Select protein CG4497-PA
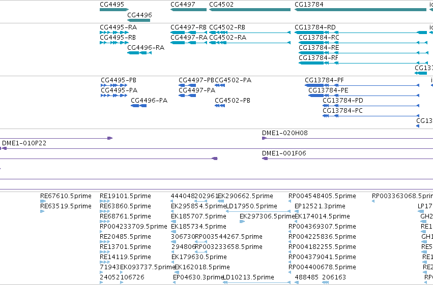 click(187, 96)
